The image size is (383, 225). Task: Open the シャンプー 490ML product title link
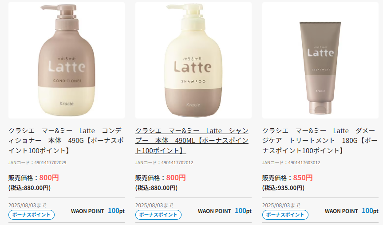(x=192, y=141)
